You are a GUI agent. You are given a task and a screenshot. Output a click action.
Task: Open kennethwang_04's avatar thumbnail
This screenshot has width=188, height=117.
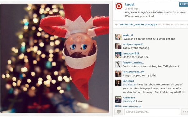pos(118,74)
